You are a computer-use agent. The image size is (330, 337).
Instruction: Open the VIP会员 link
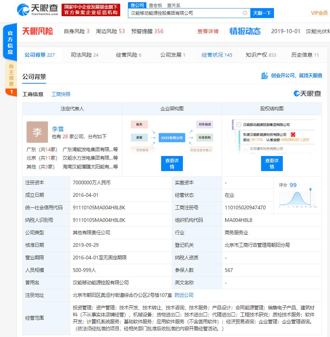(319, 13)
